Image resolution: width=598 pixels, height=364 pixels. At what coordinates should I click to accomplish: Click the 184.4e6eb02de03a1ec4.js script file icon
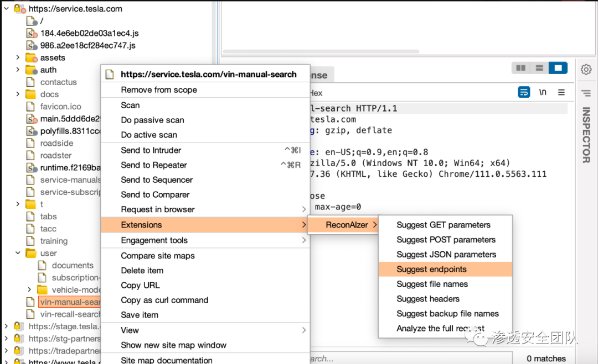[x=32, y=34]
